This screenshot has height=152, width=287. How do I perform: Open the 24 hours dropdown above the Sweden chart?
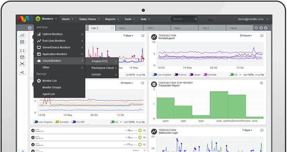[127, 83]
